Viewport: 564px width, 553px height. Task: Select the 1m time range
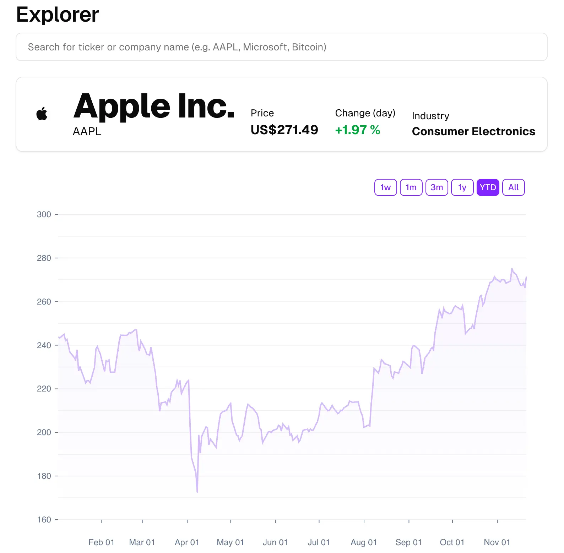411,187
